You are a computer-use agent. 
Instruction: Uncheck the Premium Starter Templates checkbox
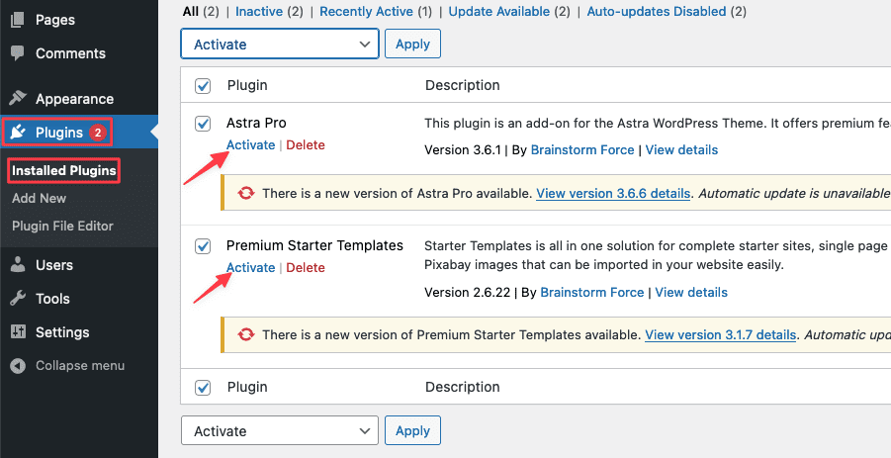click(x=203, y=246)
